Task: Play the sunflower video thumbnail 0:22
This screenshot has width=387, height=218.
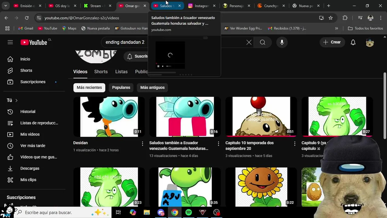Action: [x=261, y=187]
